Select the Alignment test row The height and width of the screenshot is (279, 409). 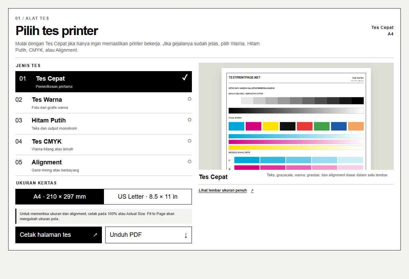click(104, 166)
